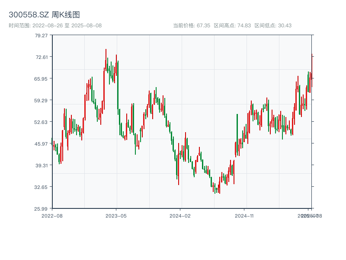The image size is (346, 260).
Task: Click the 区间高点 74.83 label
Action: (232, 26)
